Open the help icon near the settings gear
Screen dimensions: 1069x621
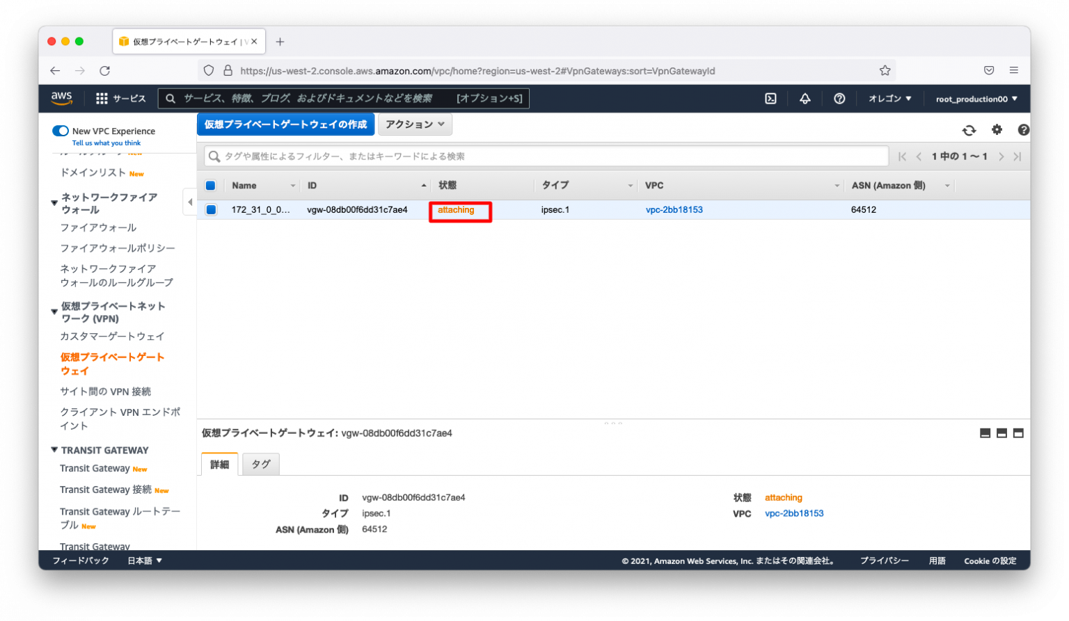coord(1023,129)
